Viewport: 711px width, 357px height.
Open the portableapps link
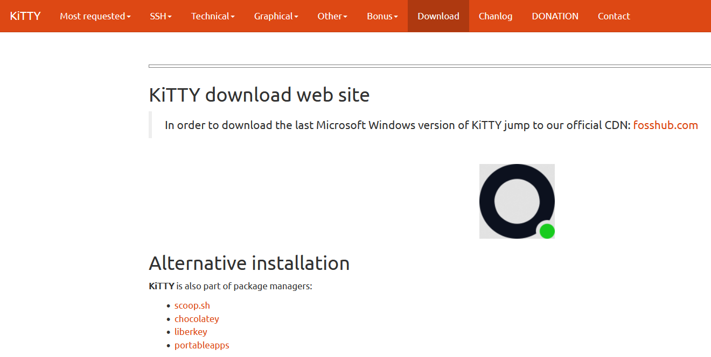[x=201, y=345]
